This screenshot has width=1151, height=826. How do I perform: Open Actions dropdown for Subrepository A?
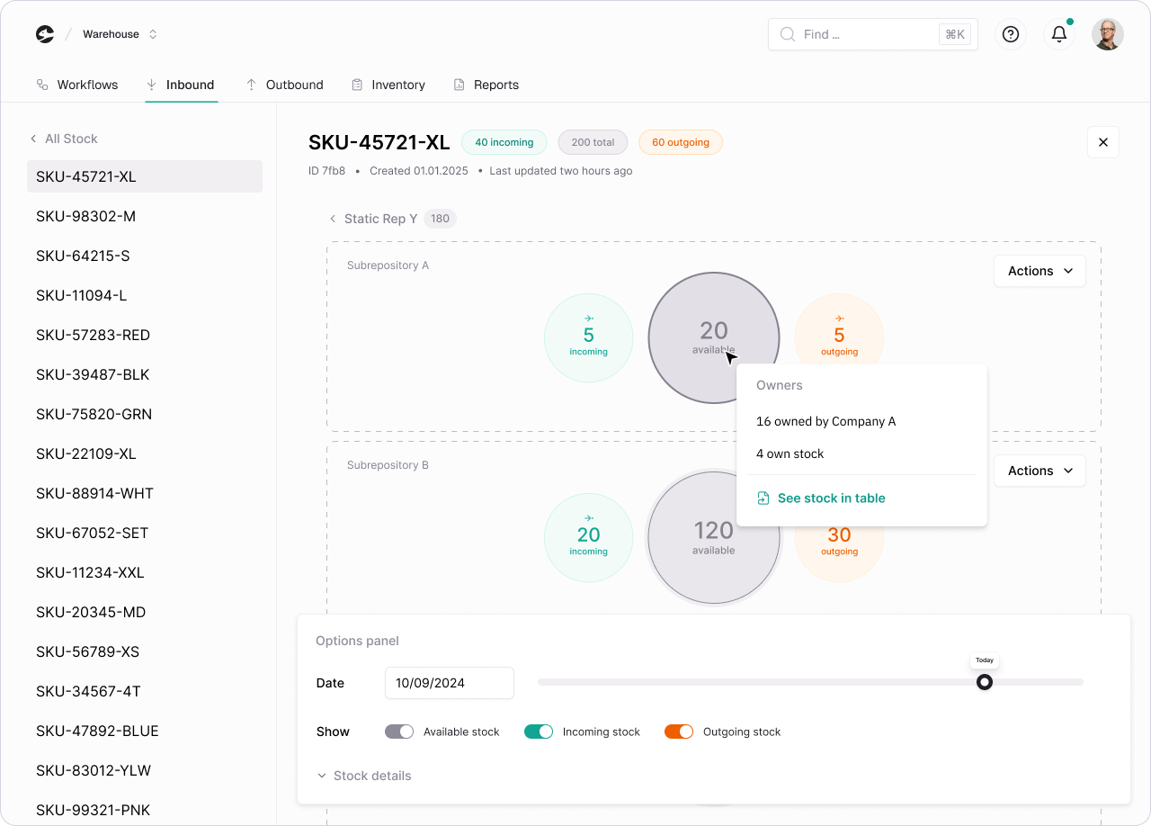tap(1039, 271)
